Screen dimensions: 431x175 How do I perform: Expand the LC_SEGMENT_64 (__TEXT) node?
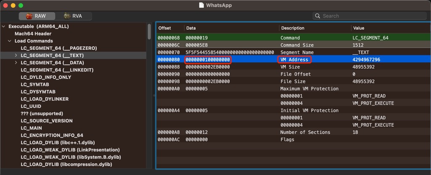[x=16, y=56]
